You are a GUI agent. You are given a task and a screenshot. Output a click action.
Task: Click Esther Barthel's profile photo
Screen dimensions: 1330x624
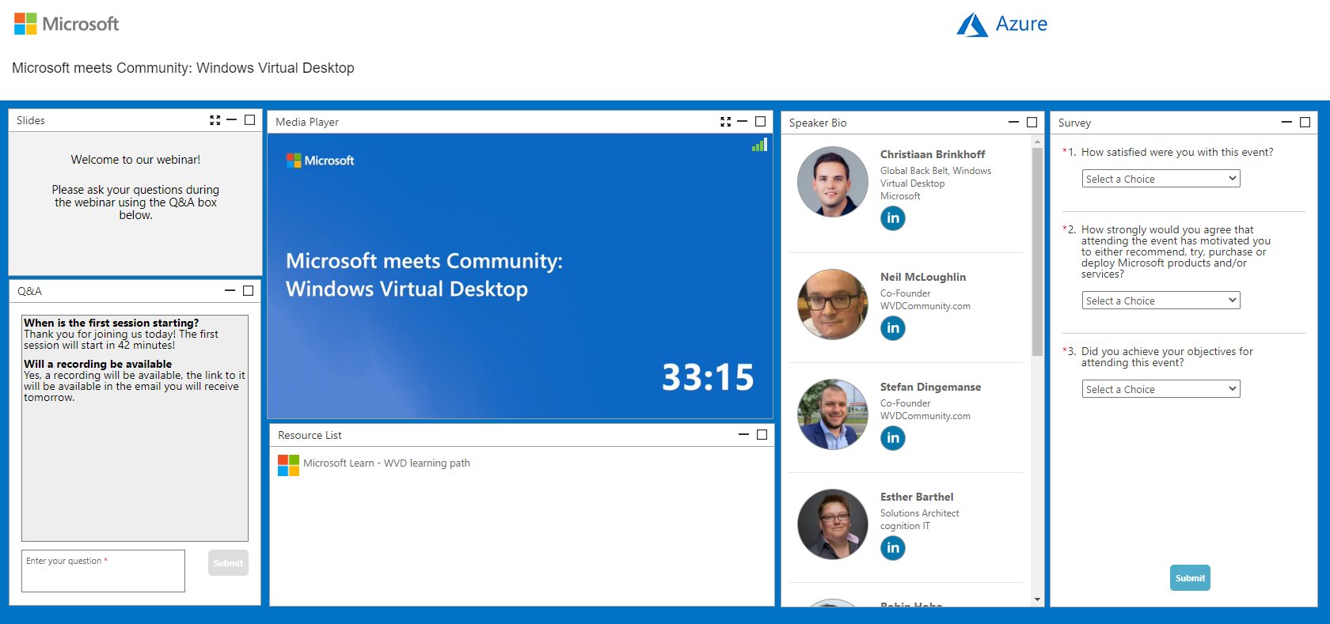(833, 524)
